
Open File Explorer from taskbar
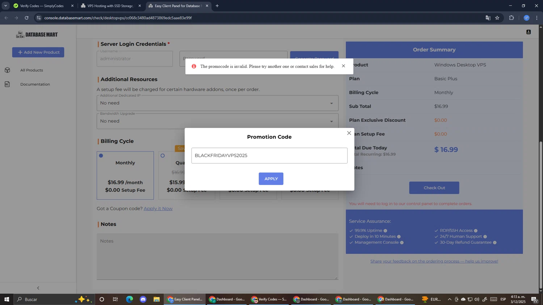coord(157,299)
